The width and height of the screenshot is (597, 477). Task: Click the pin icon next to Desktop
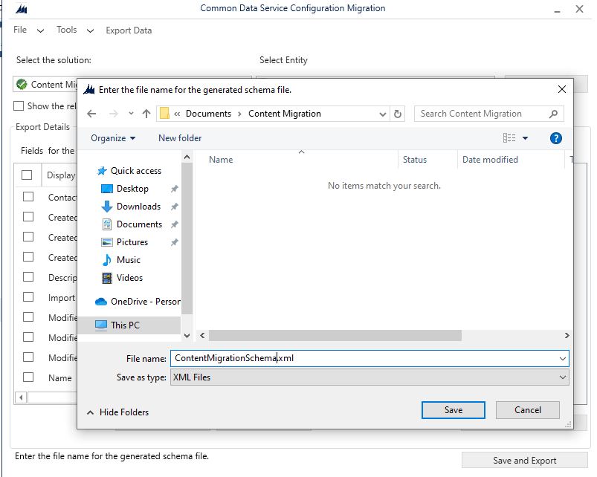pyautogui.click(x=175, y=189)
